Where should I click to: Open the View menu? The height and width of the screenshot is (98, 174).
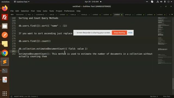(x=39, y=11)
